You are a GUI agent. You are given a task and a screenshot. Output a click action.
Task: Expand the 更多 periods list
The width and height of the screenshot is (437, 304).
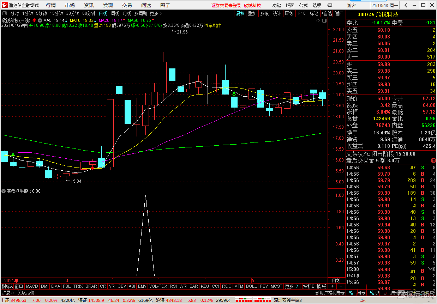pos(156,13)
